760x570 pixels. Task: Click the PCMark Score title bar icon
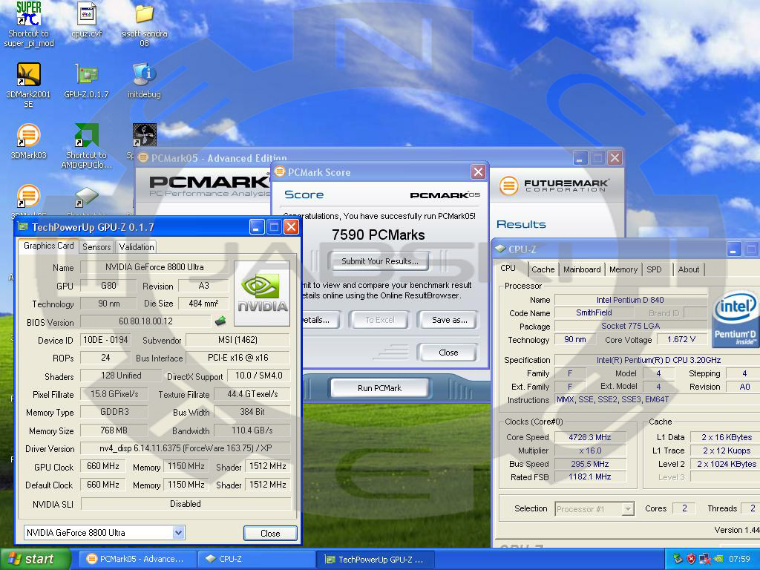click(280, 172)
